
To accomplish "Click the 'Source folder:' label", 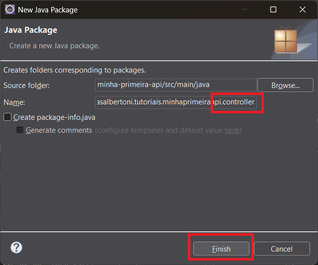I will tap(26, 86).
